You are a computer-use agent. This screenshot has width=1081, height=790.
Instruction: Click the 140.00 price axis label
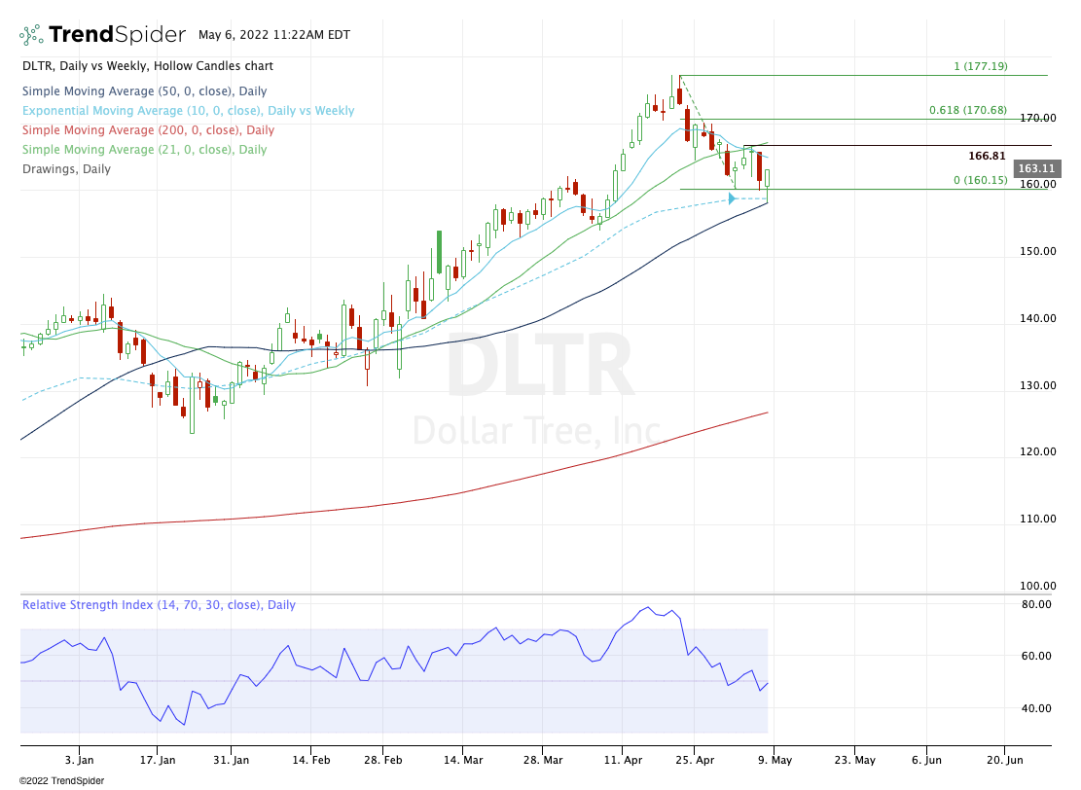pyautogui.click(x=1037, y=318)
